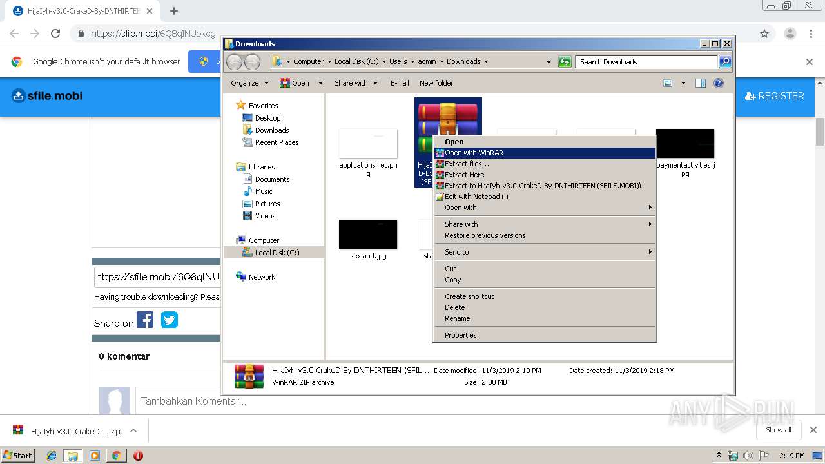Open a new Chrome tab with plus icon

click(173, 11)
